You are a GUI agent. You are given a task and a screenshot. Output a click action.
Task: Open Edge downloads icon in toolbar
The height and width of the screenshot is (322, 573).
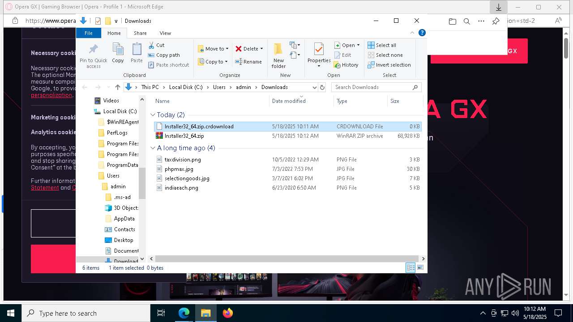[x=498, y=7]
